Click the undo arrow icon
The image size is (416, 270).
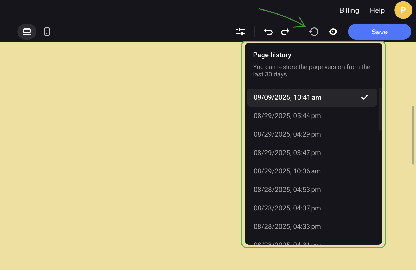[x=268, y=32]
